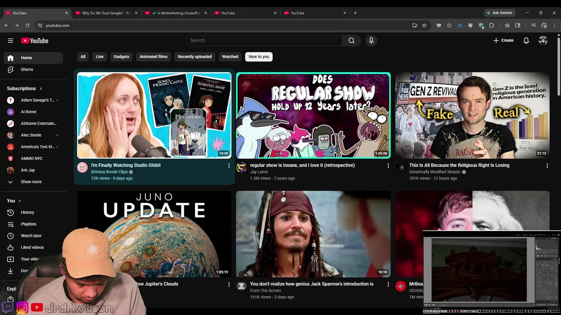The image size is (561, 315).
Task: Open the Studio Ghibli video thumbnail
Action: [x=154, y=115]
